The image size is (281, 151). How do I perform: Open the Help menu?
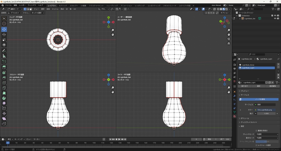(40, 5)
